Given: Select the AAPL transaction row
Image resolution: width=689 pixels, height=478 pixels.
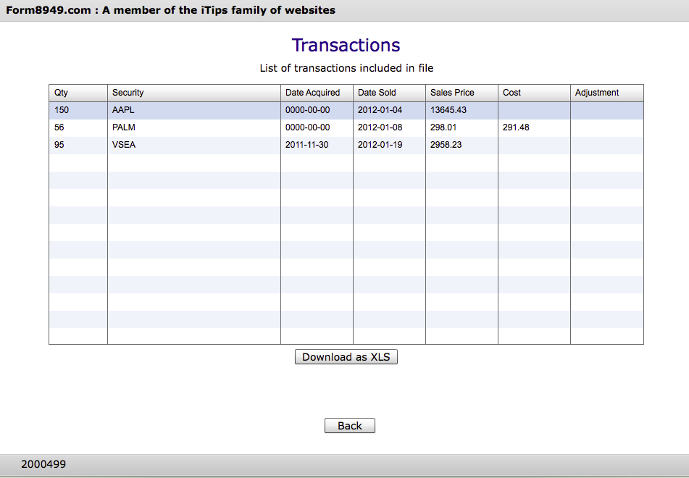Looking at the screenshot, I should pos(193,110).
